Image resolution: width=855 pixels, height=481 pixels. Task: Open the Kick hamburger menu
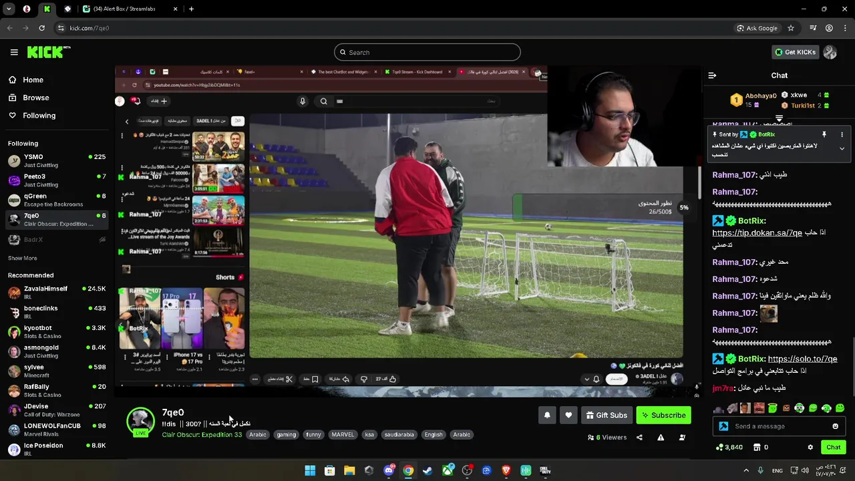tap(14, 52)
